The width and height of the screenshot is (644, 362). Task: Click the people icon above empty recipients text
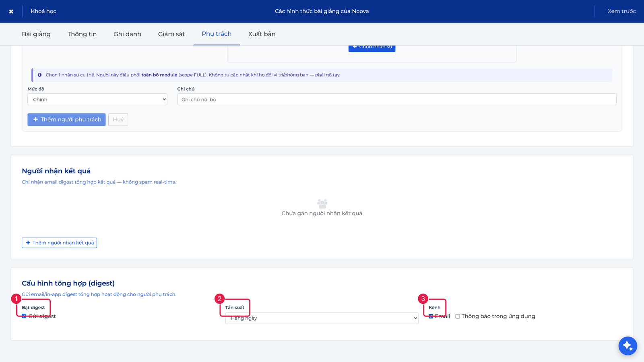pyautogui.click(x=322, y=204)
